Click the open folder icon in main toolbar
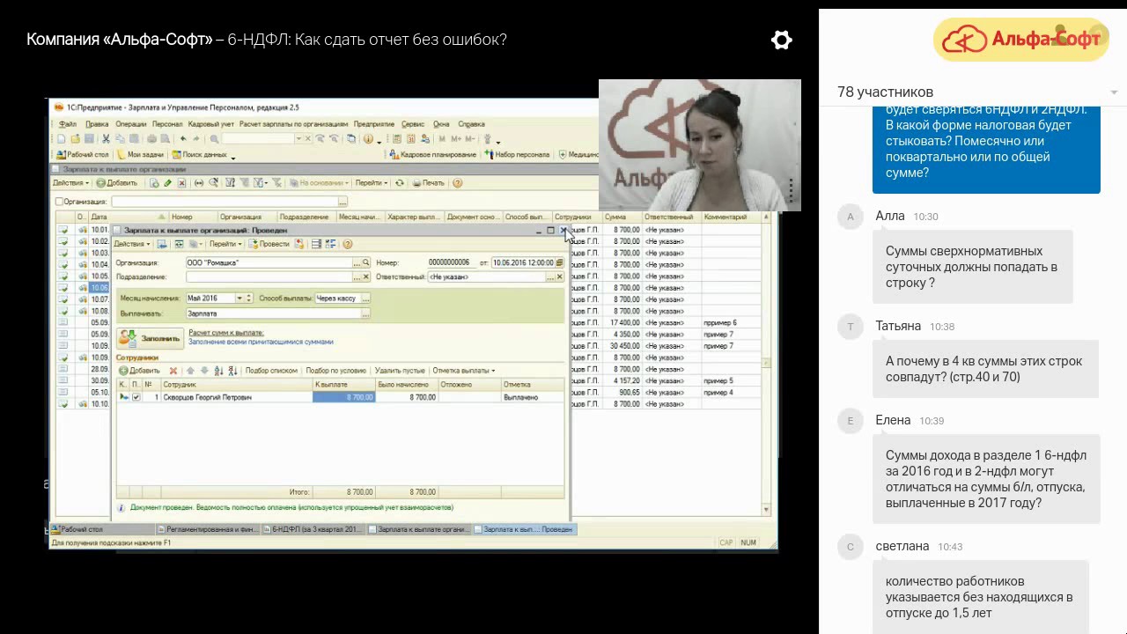 click(x=76, y=139)
